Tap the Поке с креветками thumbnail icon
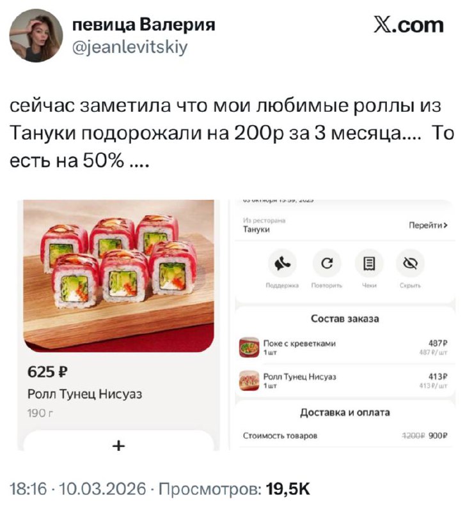465x511 pixels. (x=249, y=347)
